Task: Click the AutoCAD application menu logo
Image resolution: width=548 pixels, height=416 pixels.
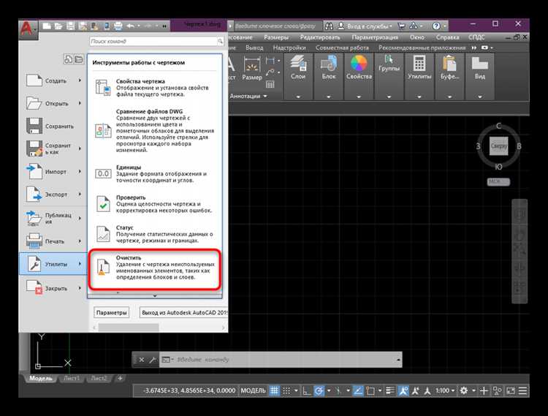Action: click(28, 28)
